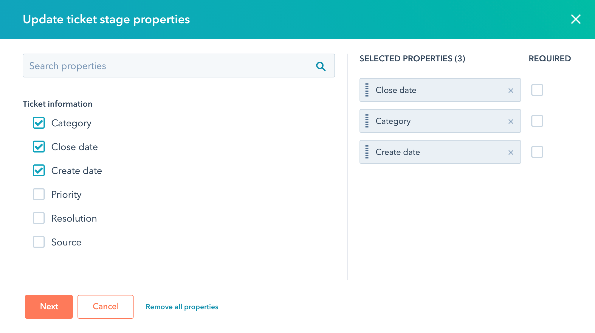Remove Category from selected properties
This screenshot has width=595, height=333.
tap(511, 122)
